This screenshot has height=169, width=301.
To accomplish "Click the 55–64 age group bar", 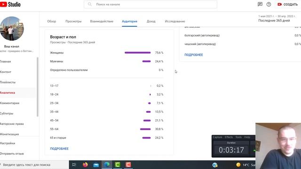I will 145,129.
